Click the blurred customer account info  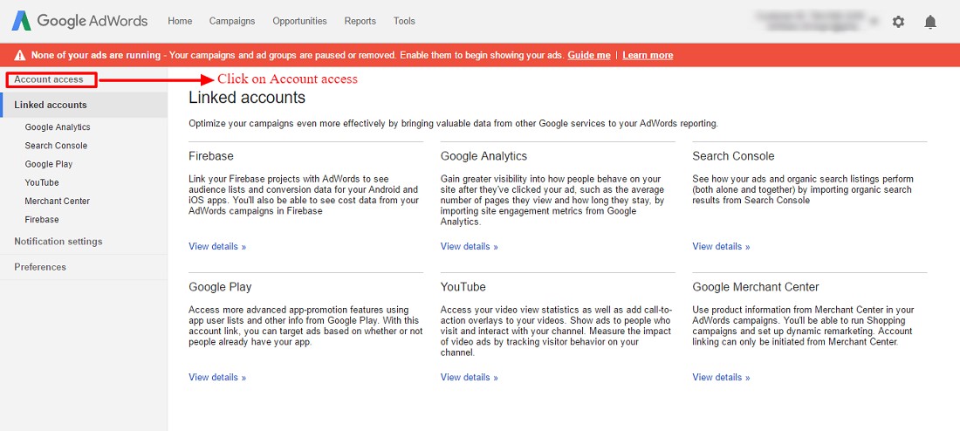coord(809,21)
